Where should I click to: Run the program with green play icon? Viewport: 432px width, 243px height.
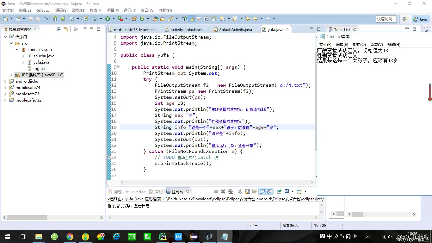(108, 19)
